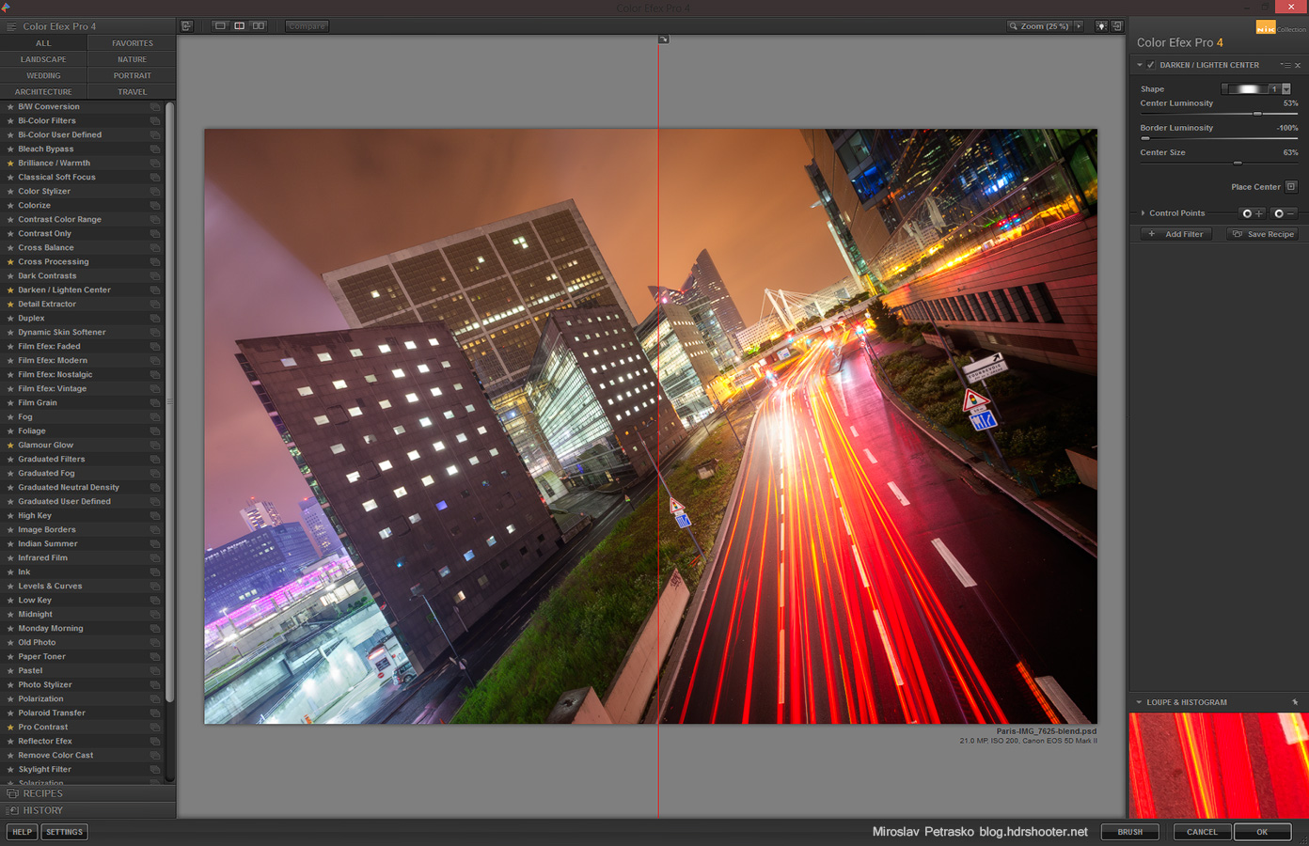The width and height of the screenshot is (1309, 846).
Task: Select side-by-side preview view mode
Action: click(x=259, y=26)
